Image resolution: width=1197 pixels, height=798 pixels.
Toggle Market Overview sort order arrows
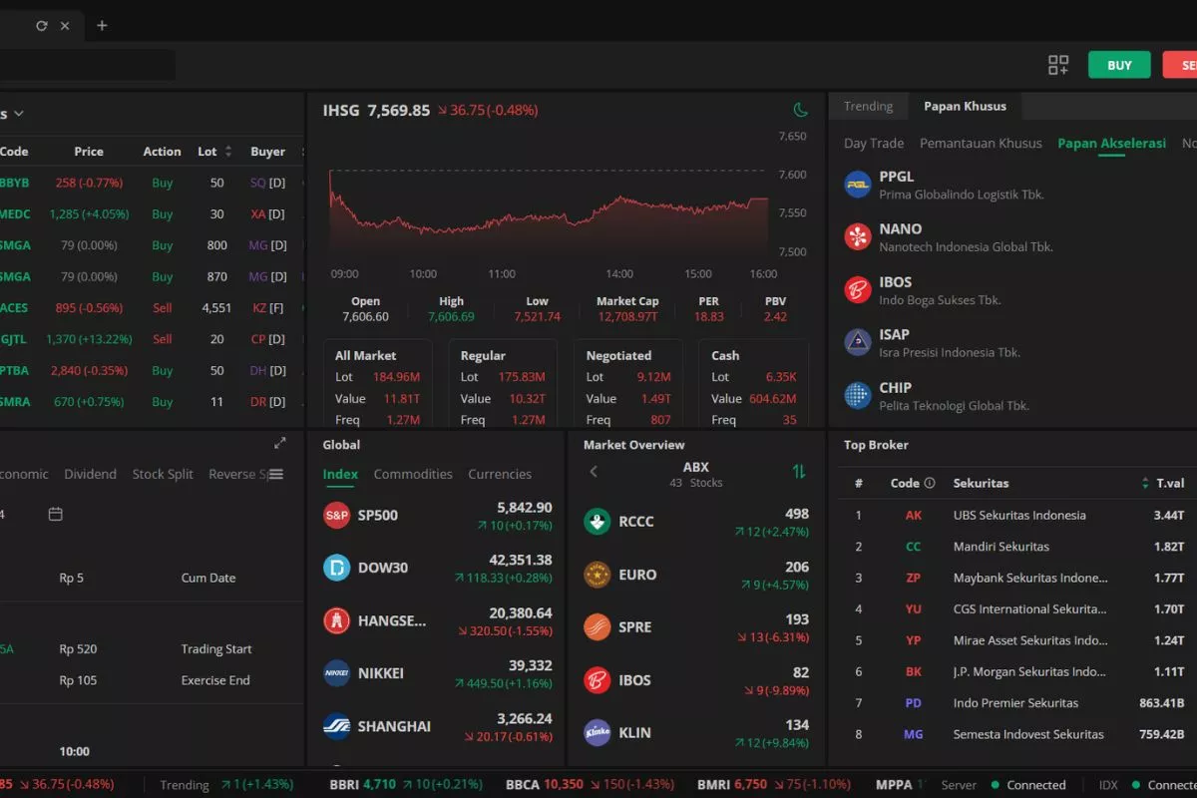tap(799, 471)
